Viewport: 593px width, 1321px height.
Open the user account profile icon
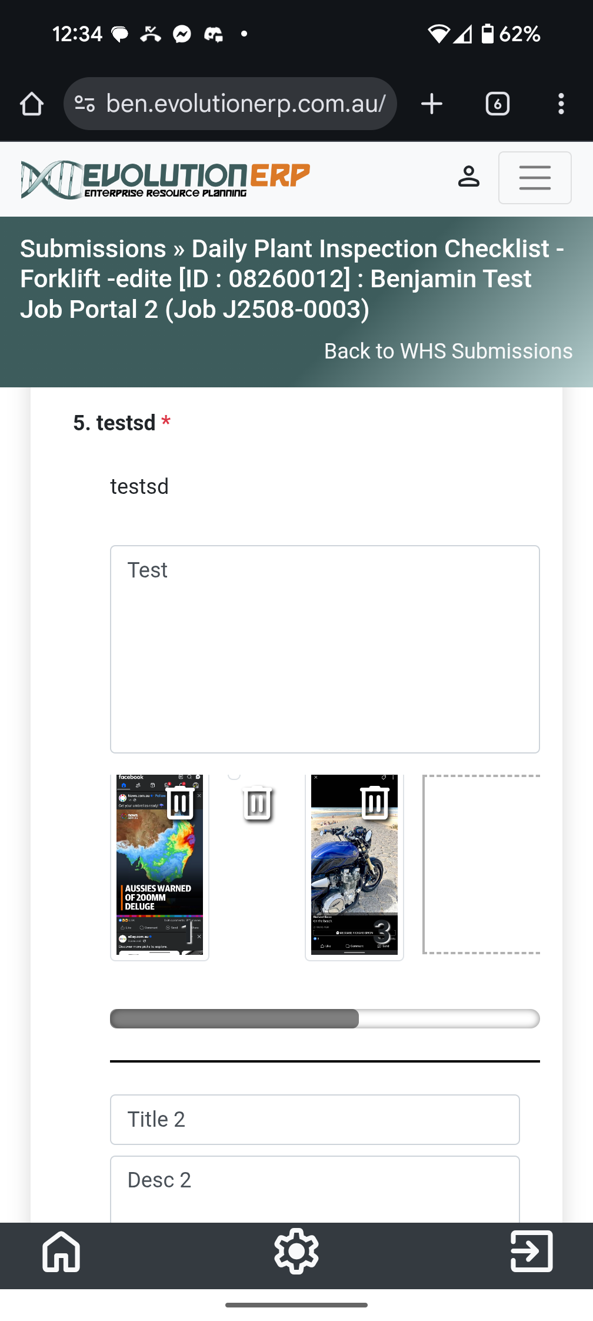(468, 177)
